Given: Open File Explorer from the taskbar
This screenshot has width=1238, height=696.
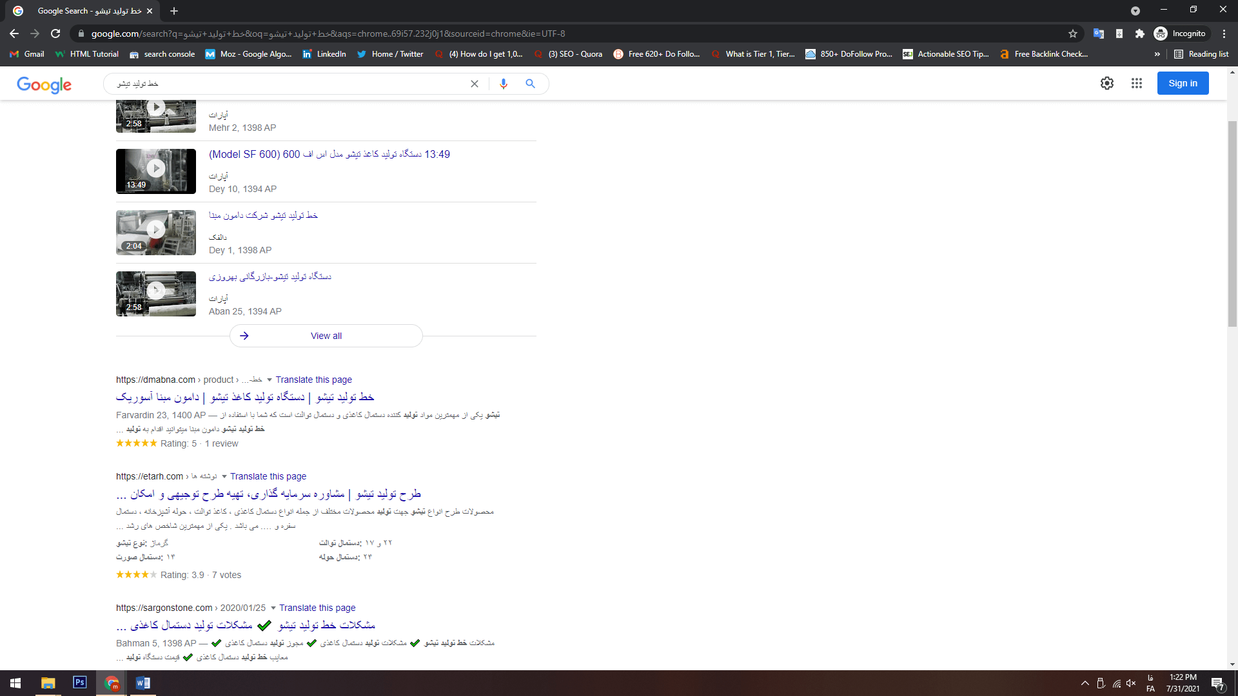Looking at the screenshot, I should 48,683.
